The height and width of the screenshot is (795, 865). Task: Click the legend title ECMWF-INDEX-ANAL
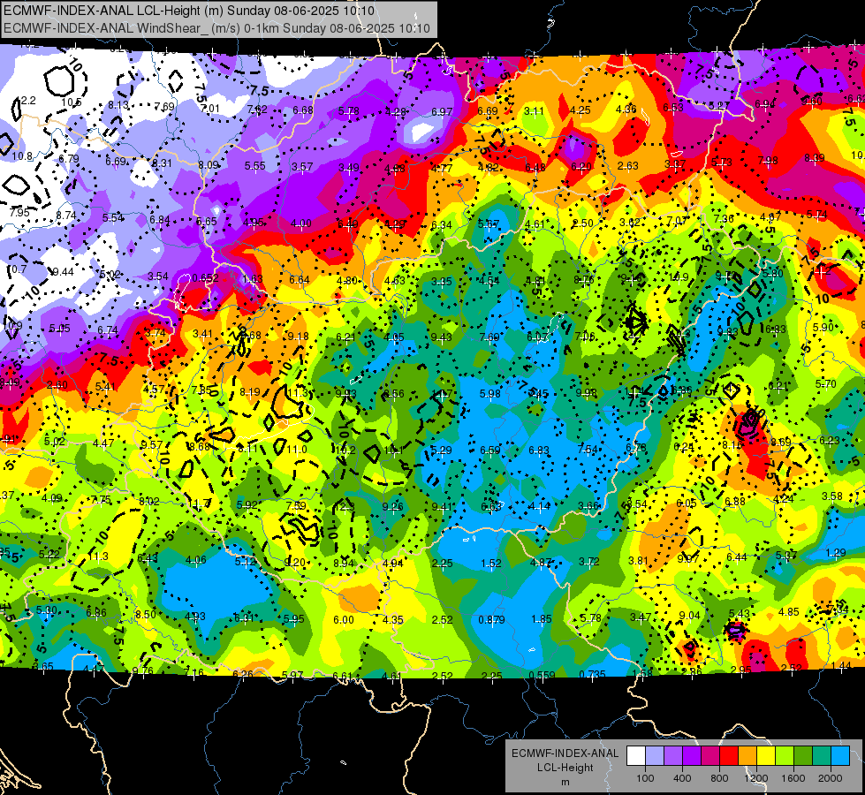pos(565,753)
